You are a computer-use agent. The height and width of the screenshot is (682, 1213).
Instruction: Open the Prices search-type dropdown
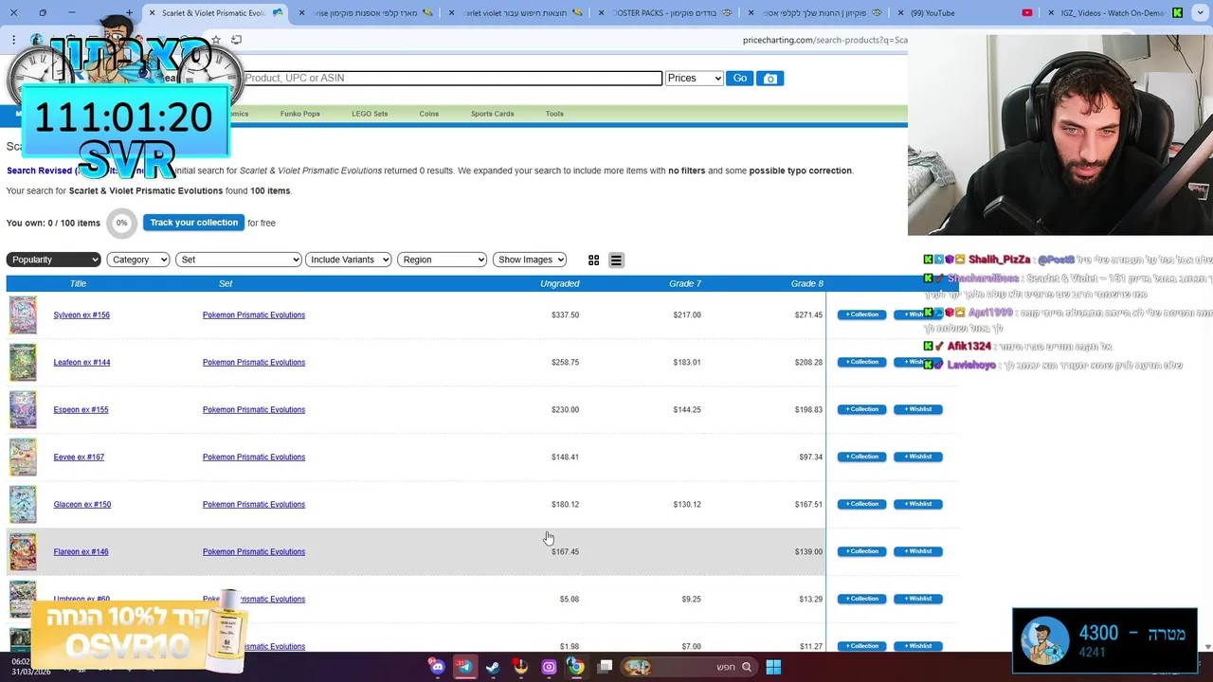[694, 79]
